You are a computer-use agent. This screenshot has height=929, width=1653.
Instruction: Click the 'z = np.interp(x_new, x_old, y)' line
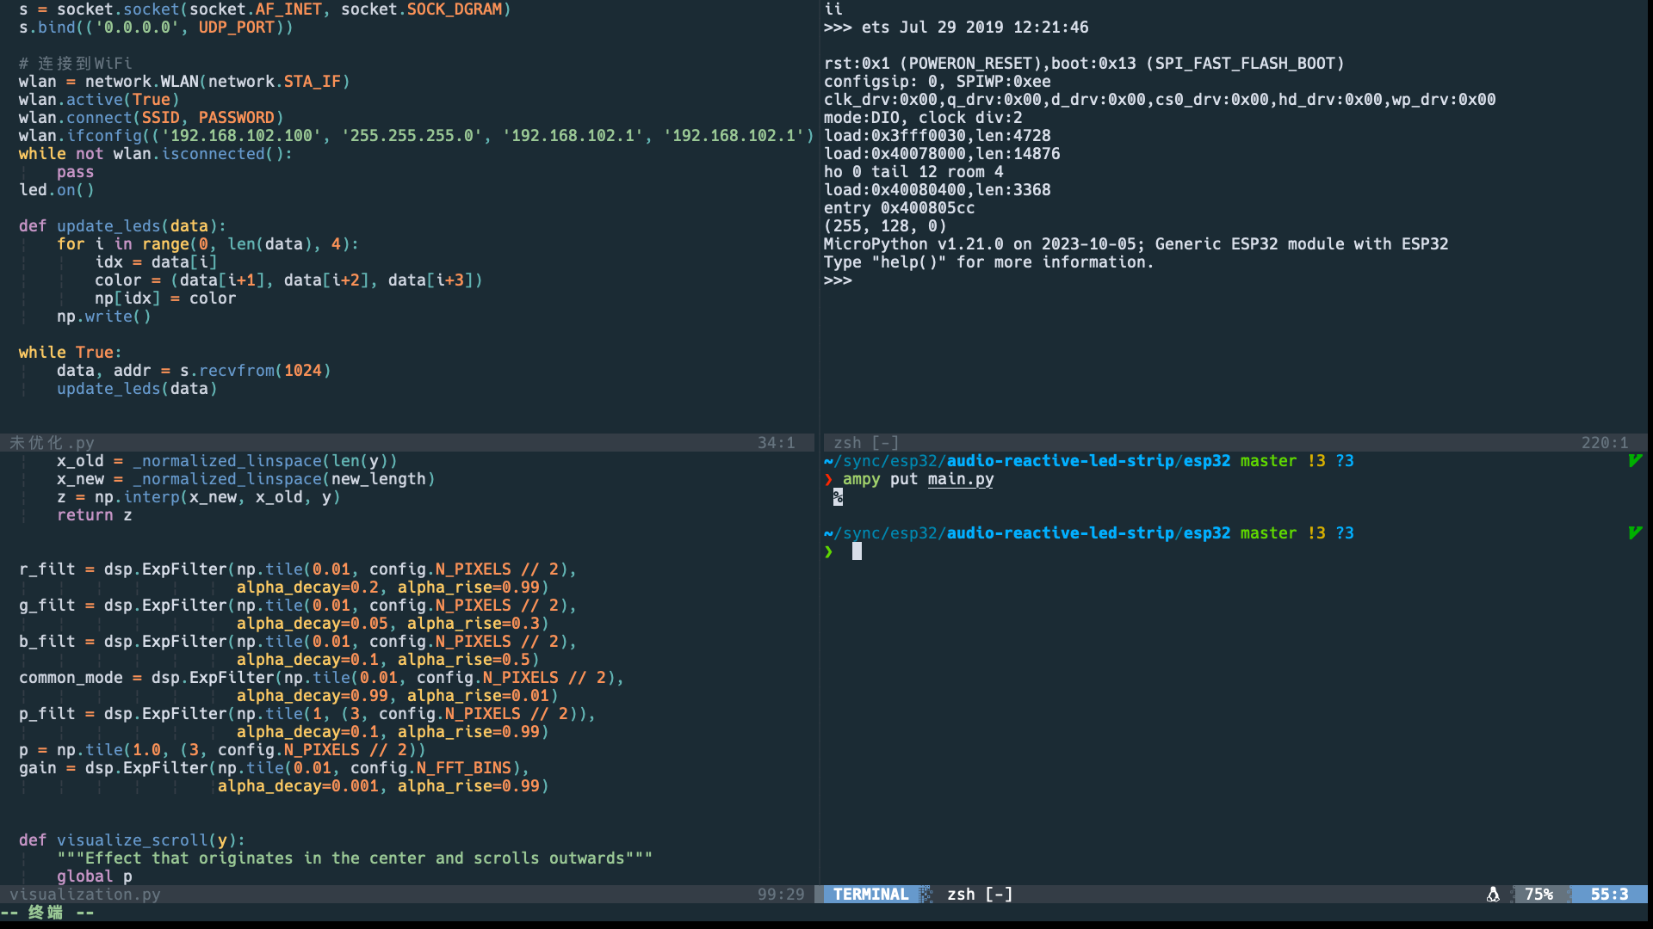199,497
